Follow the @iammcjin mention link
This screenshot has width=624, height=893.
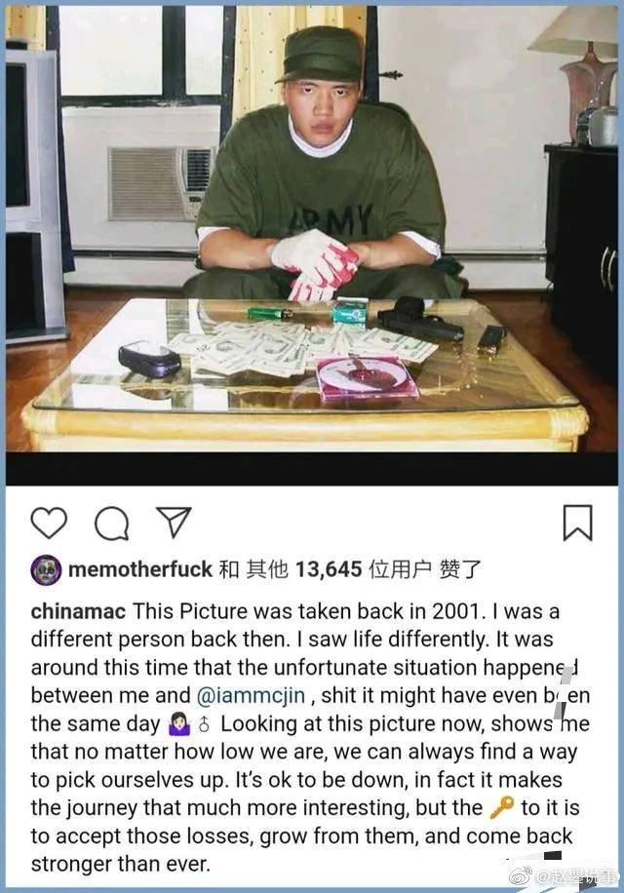click(x=251, y=695)
